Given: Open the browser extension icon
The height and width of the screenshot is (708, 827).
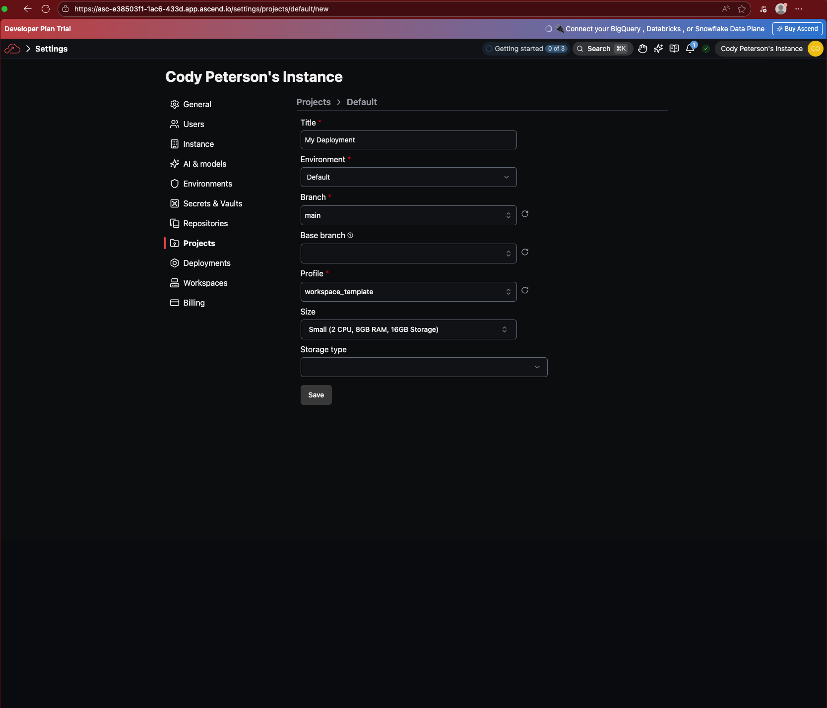Looking at the screenshot, I should click(x=763, y=9).
